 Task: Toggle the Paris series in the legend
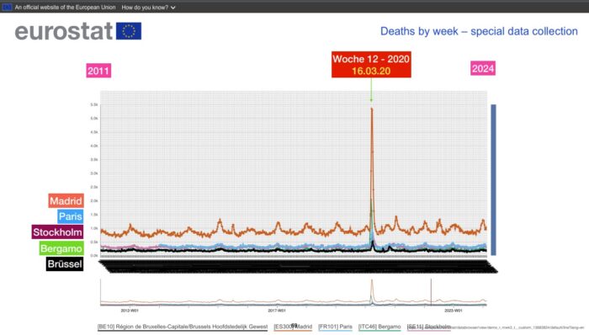[335, 327]
